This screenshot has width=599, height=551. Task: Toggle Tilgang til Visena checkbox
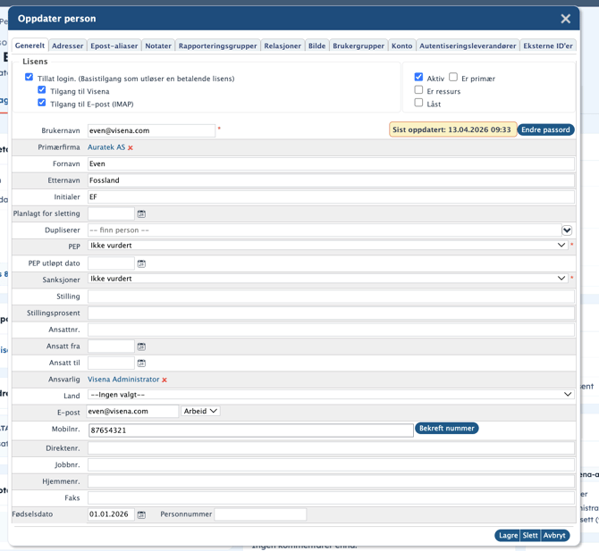click(x=42, y=90)
